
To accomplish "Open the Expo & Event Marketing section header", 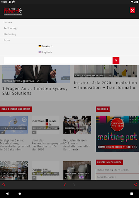I will click(16, 109).
